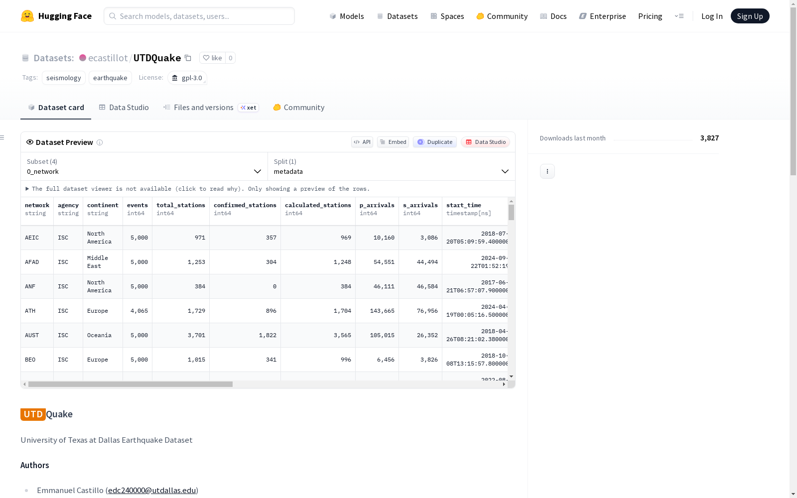Screen dimensions: 797x498
Task: Click the author email edc240000@utdallas.edu
Action: (152, 491)
